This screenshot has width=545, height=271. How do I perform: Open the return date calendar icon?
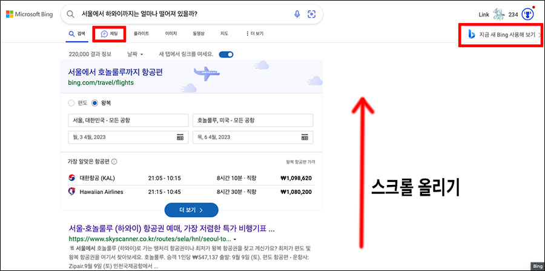tap(305, 137)
